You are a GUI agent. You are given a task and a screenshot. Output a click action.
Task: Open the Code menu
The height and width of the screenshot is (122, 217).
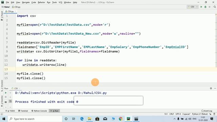pos(34,2)
